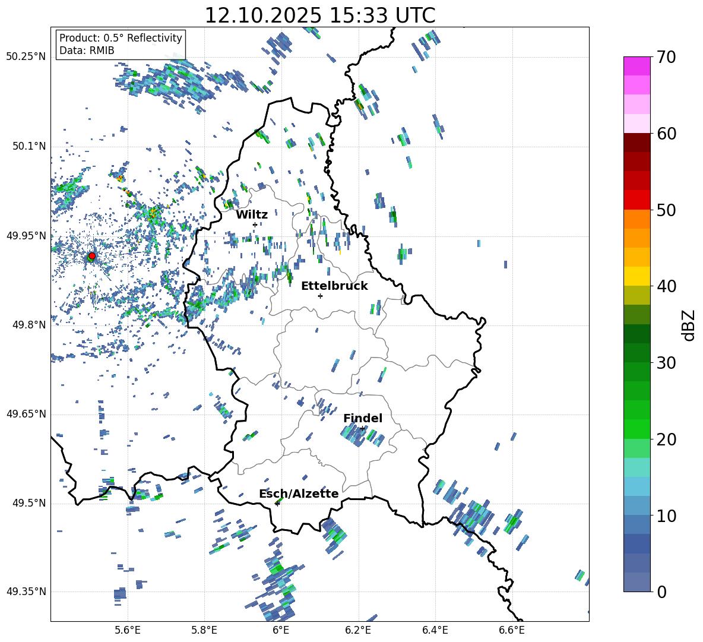Click the dBZ colorbar axis label
The width and height of the screenshot is (703, 642).
(x=689, y=325)
